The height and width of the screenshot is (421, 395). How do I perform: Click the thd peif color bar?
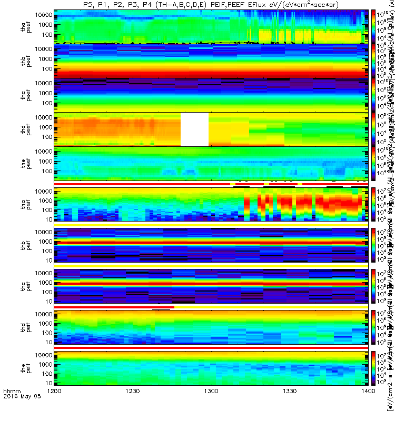point(373,327)
